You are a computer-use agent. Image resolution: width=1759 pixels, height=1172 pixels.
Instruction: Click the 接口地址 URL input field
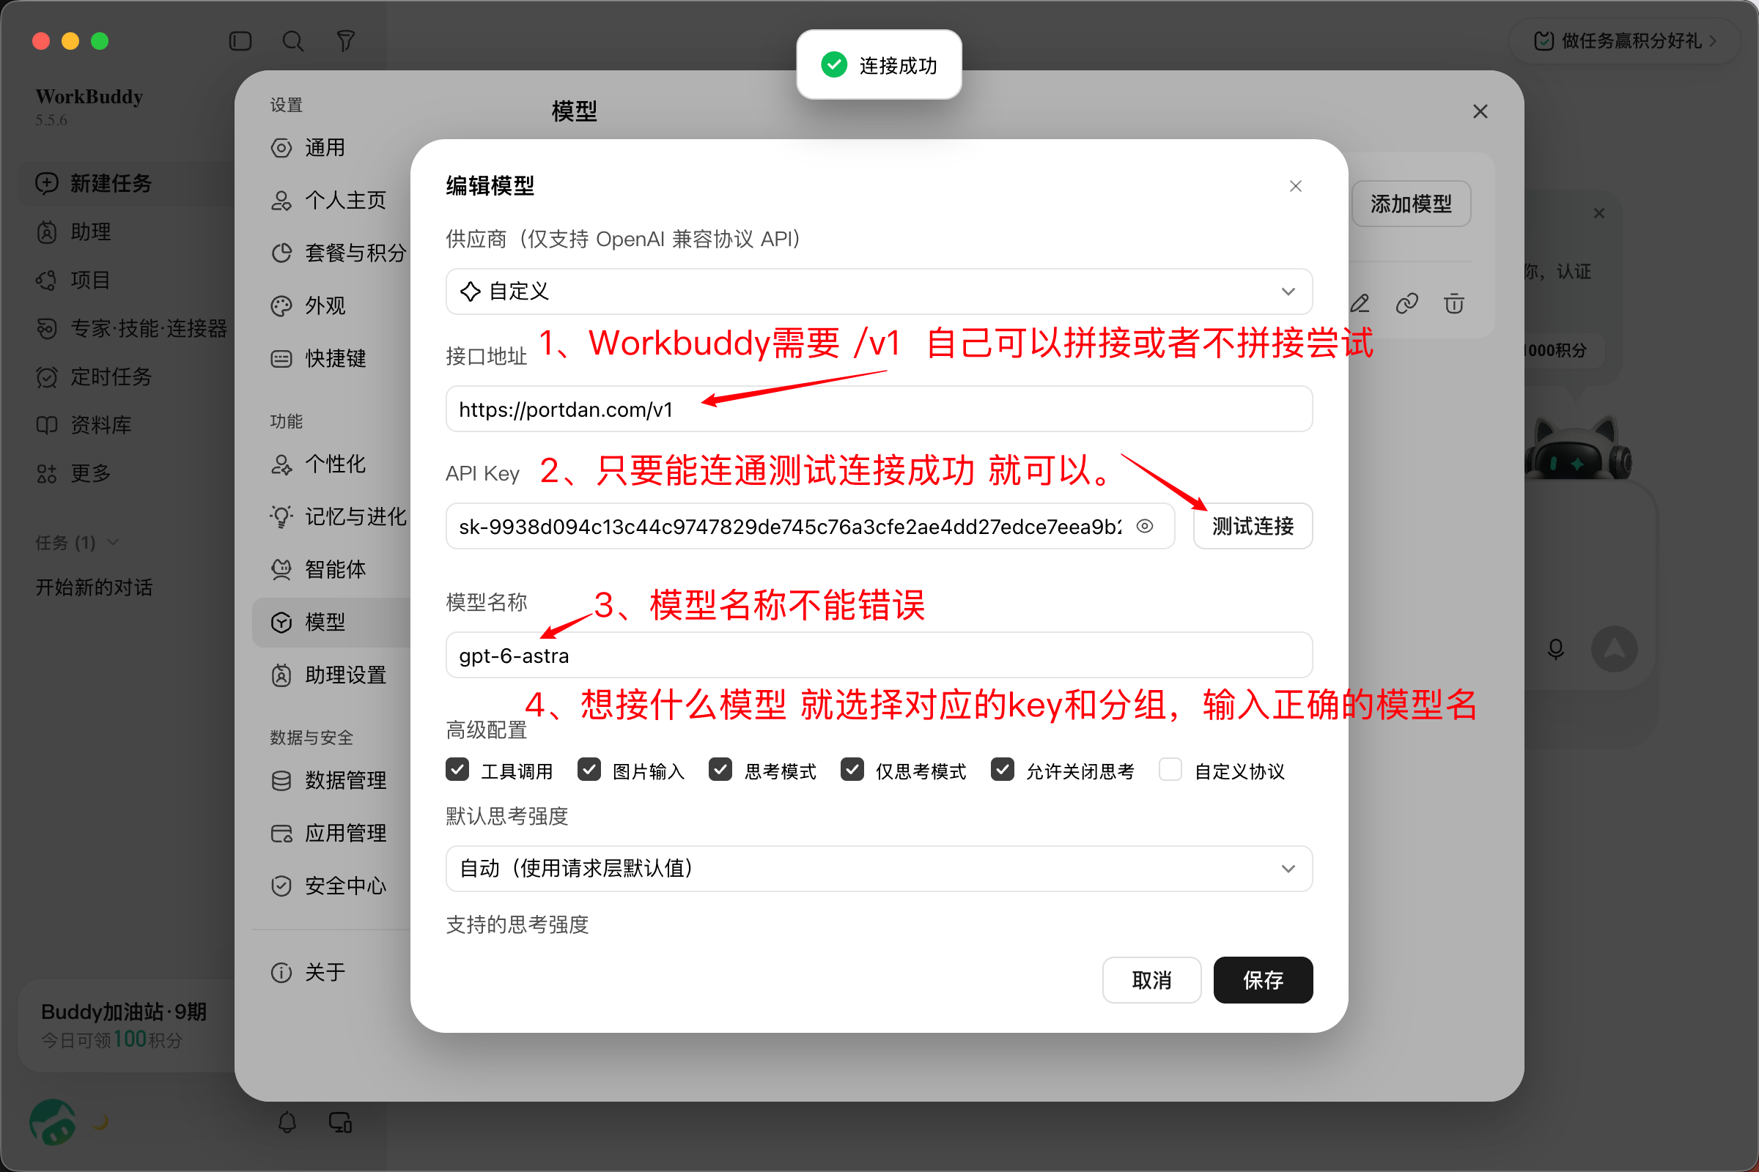coord(879,409)
